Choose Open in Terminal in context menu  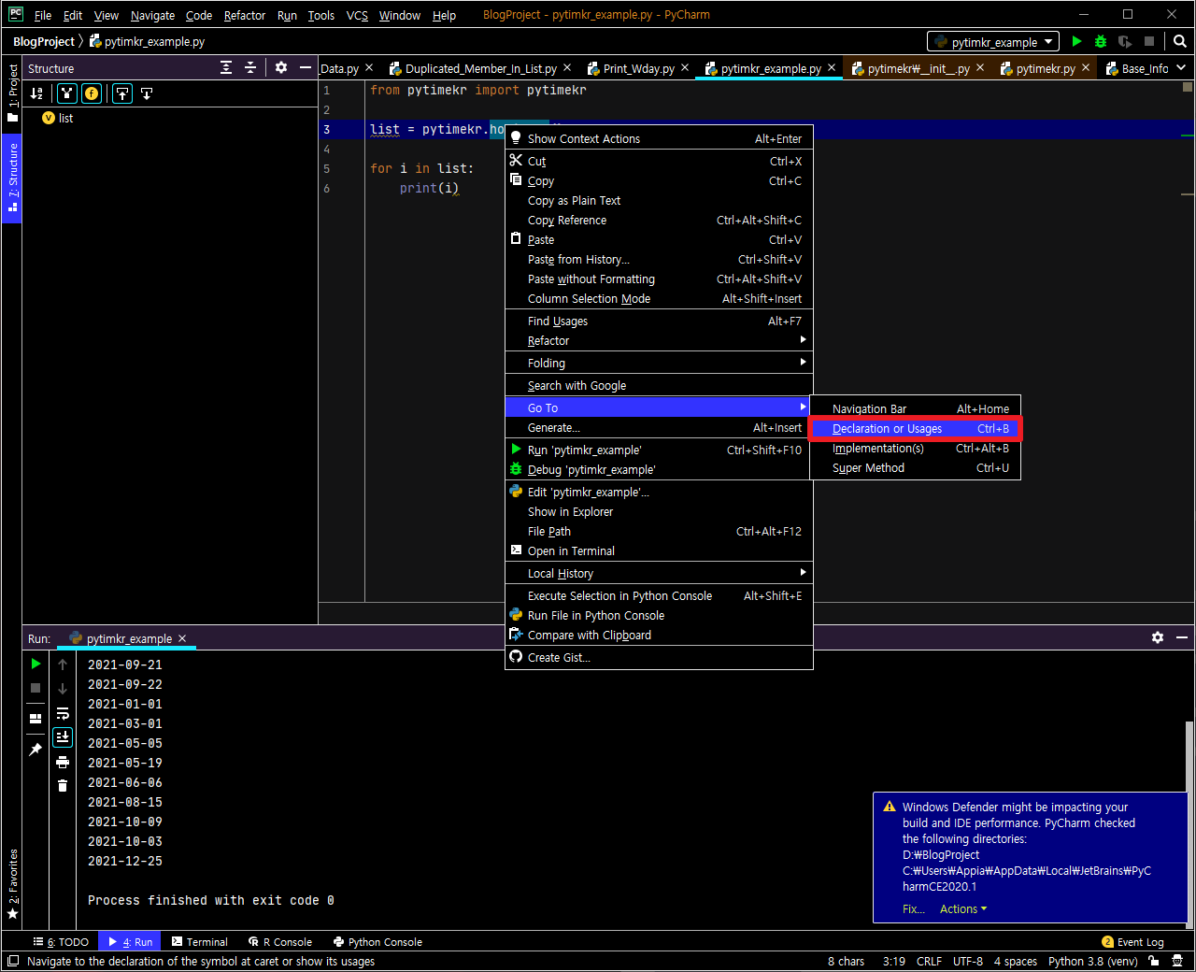click(x=659, y=551)
